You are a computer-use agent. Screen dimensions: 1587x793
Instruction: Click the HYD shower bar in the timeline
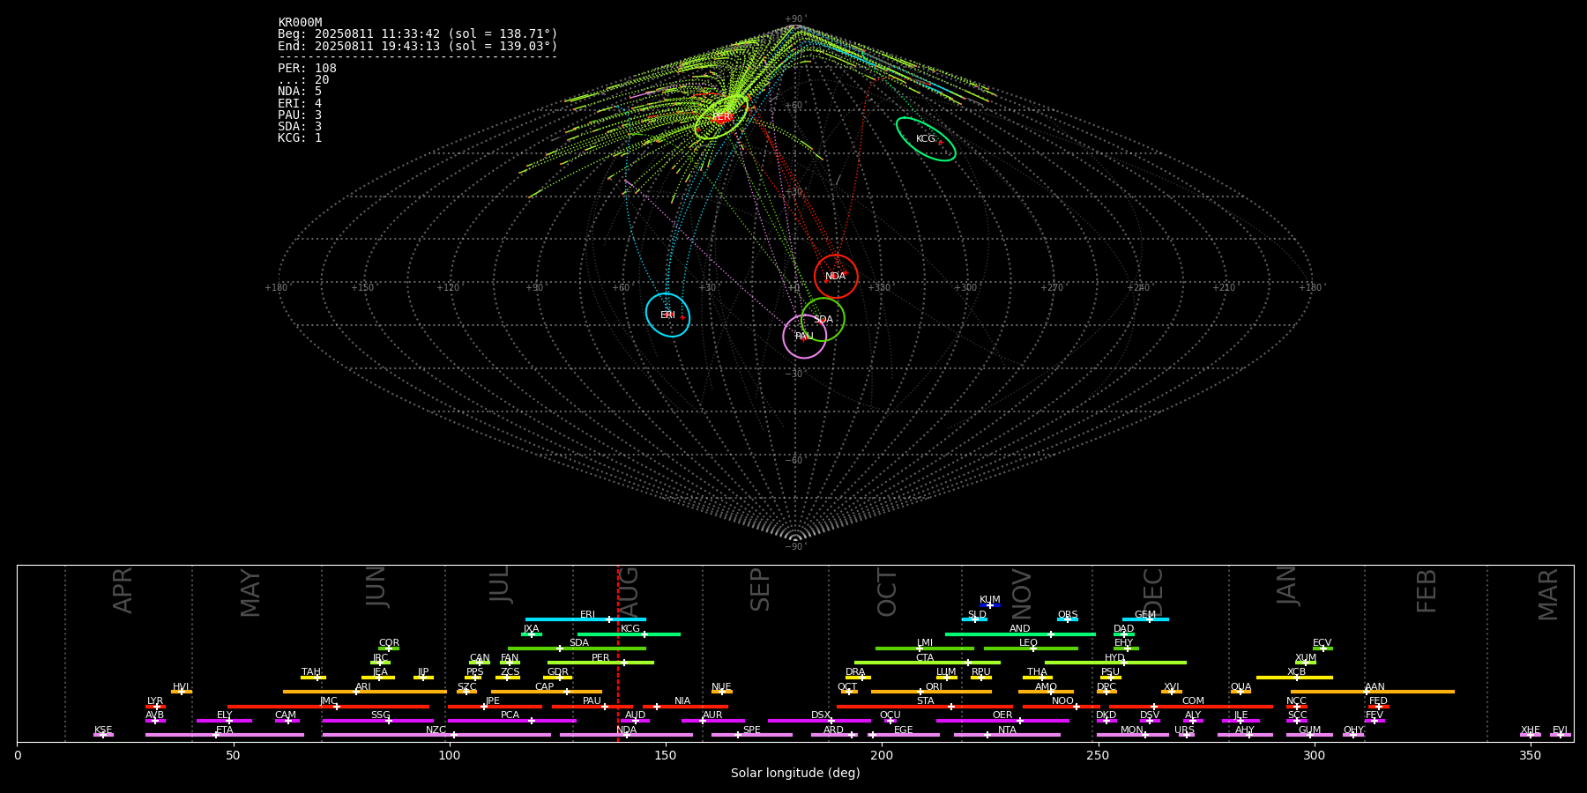[1115, 663]
